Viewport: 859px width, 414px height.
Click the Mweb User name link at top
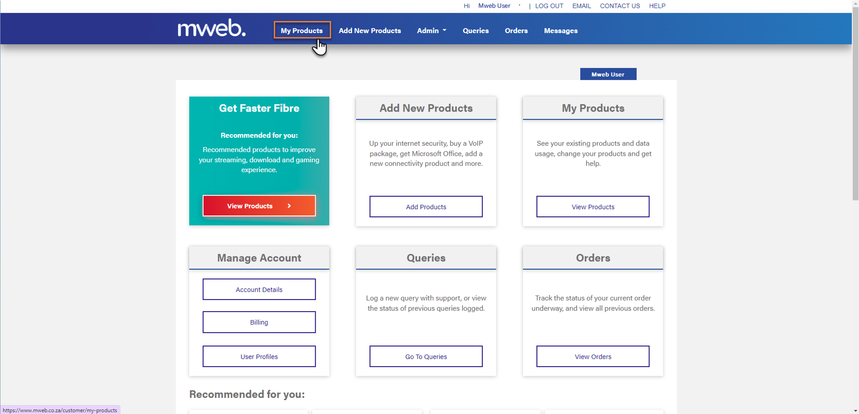point(494,6)
